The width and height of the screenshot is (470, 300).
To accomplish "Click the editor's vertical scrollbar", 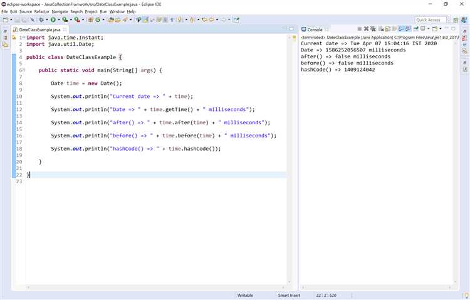I will click(290, 159).
